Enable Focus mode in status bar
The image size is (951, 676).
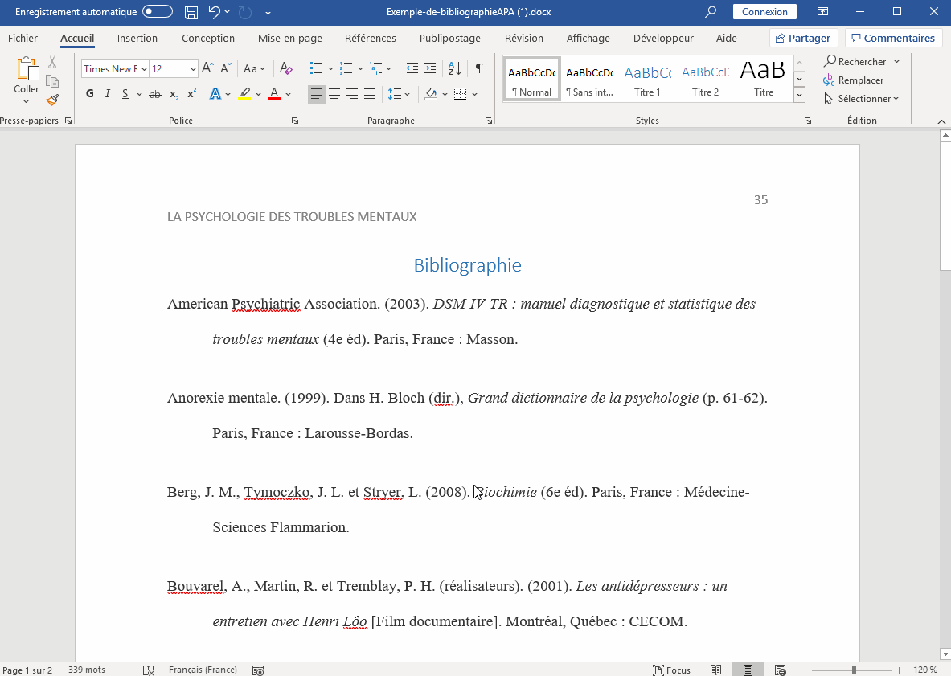pyautogui.click(x=672, y=670)
